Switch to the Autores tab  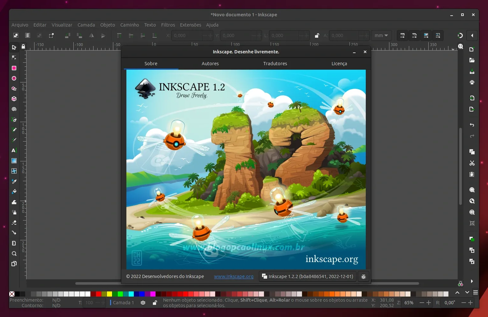pos(210,64)
